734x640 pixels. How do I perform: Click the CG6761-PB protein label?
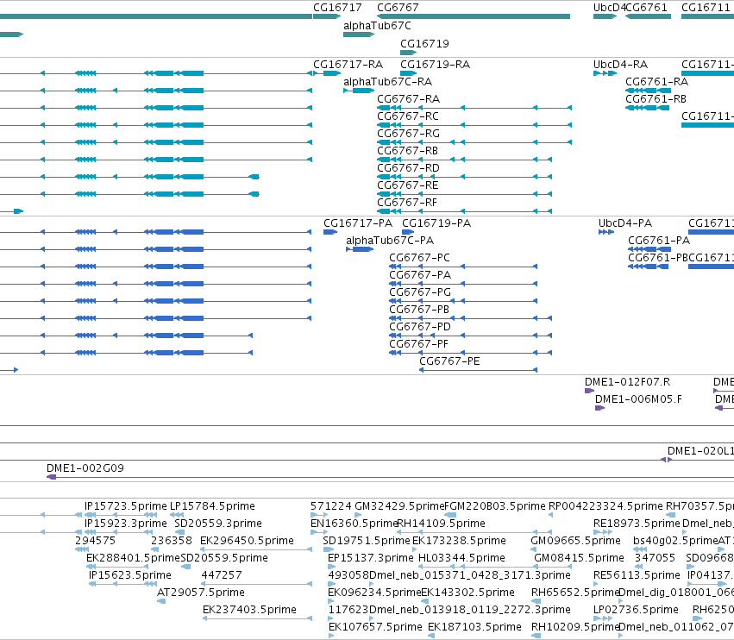coord(658,258)
